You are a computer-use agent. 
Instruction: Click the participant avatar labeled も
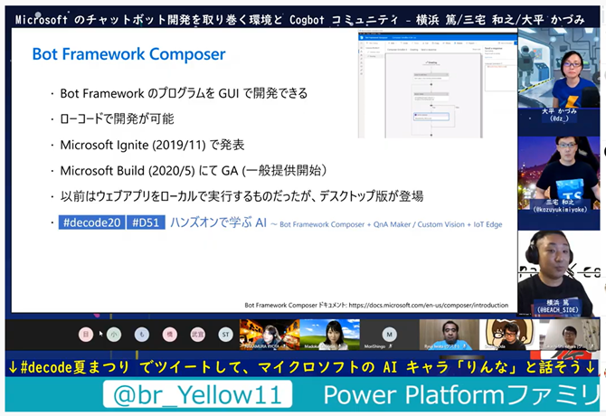coord(142,335)
